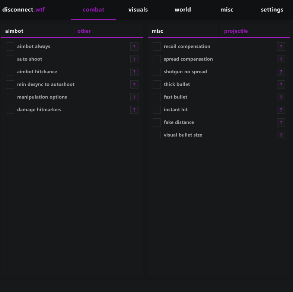Click the disconnect.wtf logo text
The height and width of the screenshot is (292, 293).
coord(23,10)
